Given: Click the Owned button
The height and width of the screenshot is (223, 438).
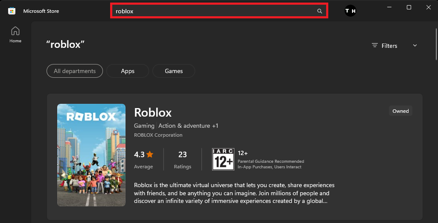Looking at the screenshot, I should point(400,111).
